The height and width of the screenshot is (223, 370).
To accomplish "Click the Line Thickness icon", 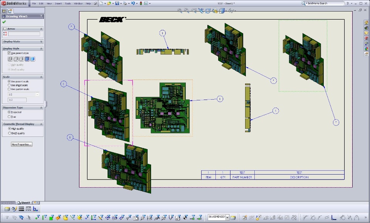I will (x=21, y=209).
